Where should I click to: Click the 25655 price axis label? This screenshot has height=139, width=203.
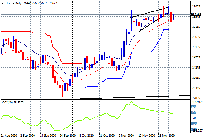(x=196, y=37)
